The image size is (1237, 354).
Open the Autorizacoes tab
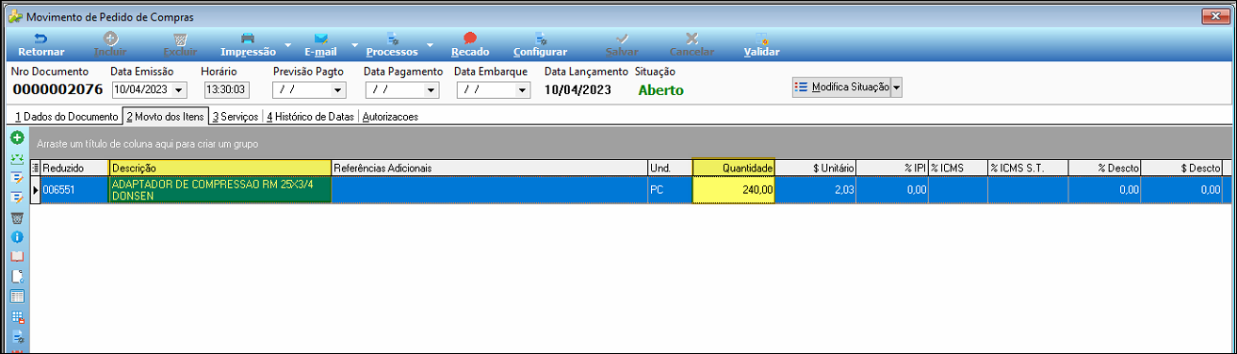coord(390,117)
